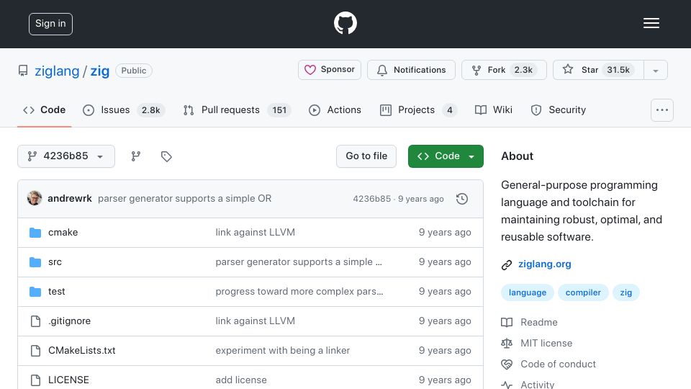
Task: Click andrewrk's avatar image
Action: pyautogui.click(x=35, y=199)
